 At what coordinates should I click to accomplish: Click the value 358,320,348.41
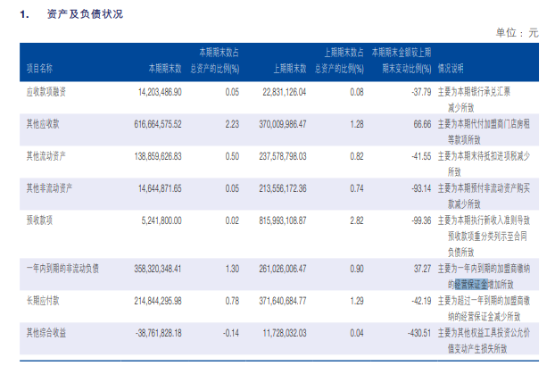click(x=158, y=269)
